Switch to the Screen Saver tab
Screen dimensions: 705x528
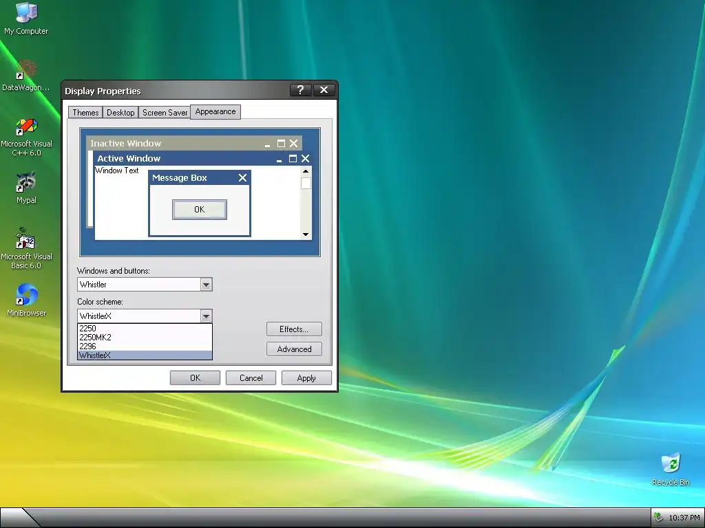[x=165, y=113]
